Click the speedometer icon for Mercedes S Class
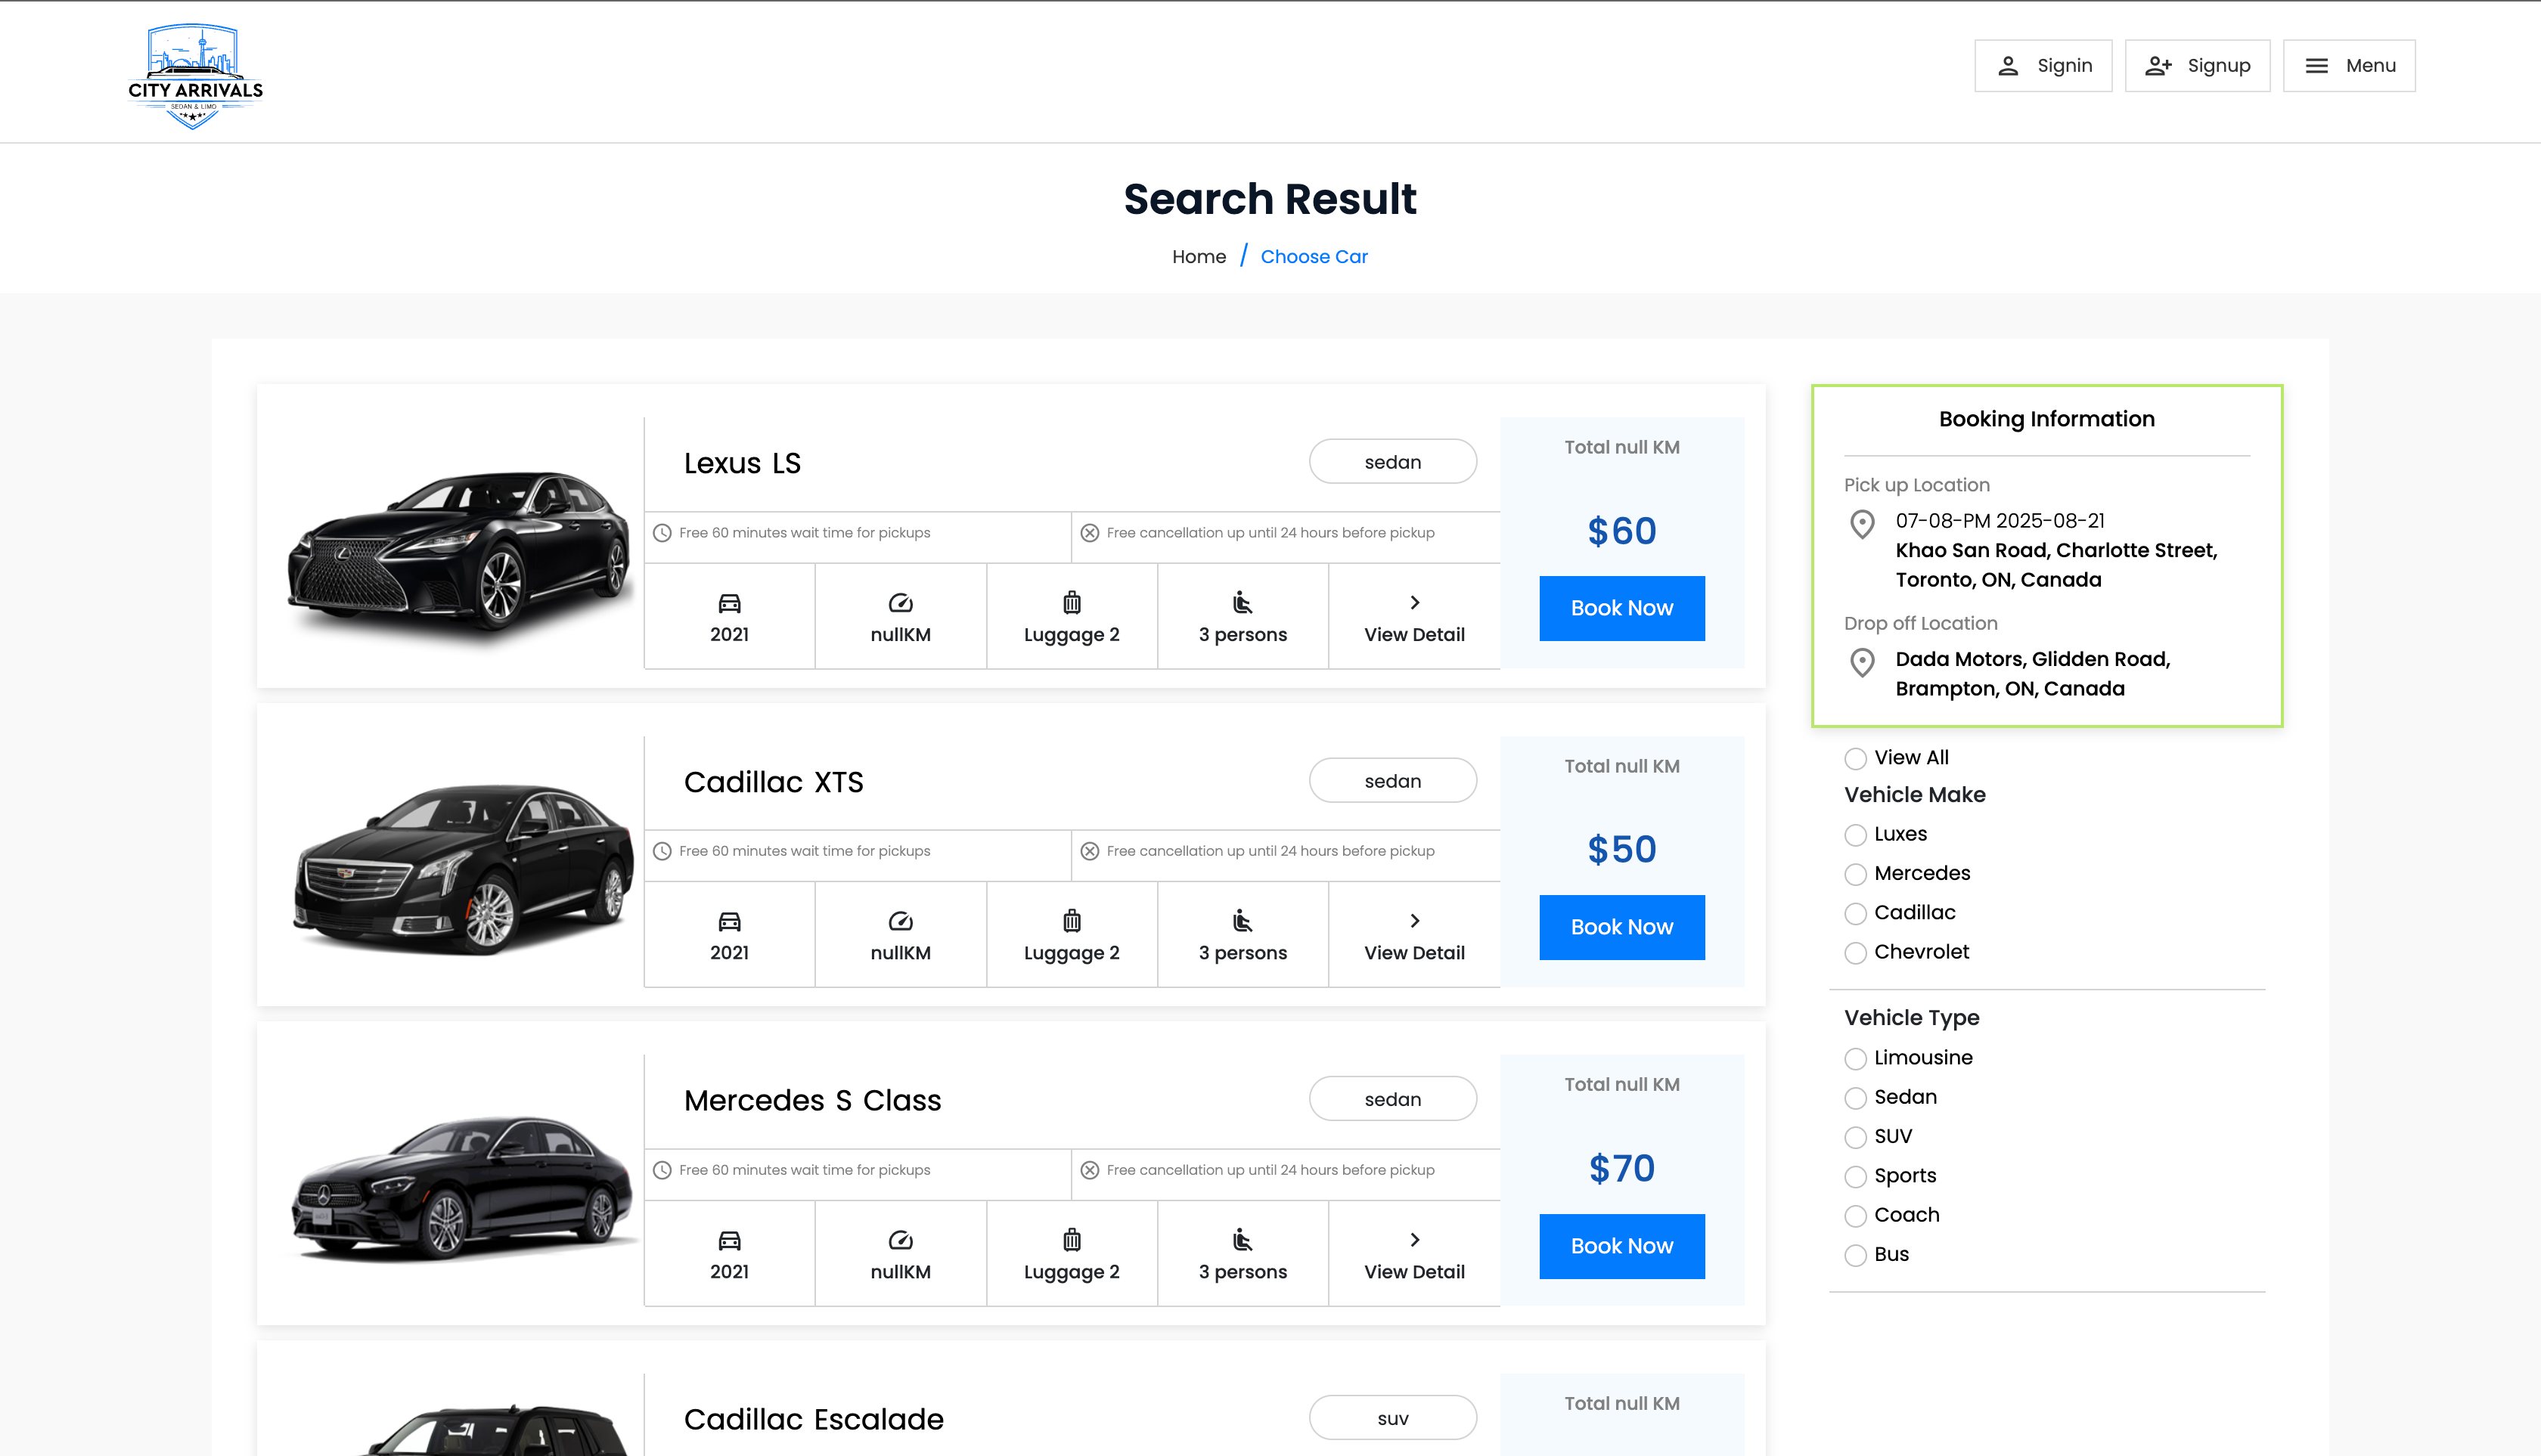 [901, 1240]
